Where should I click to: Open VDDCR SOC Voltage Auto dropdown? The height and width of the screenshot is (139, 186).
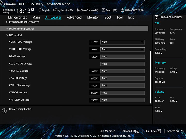[x=122, y=49]
